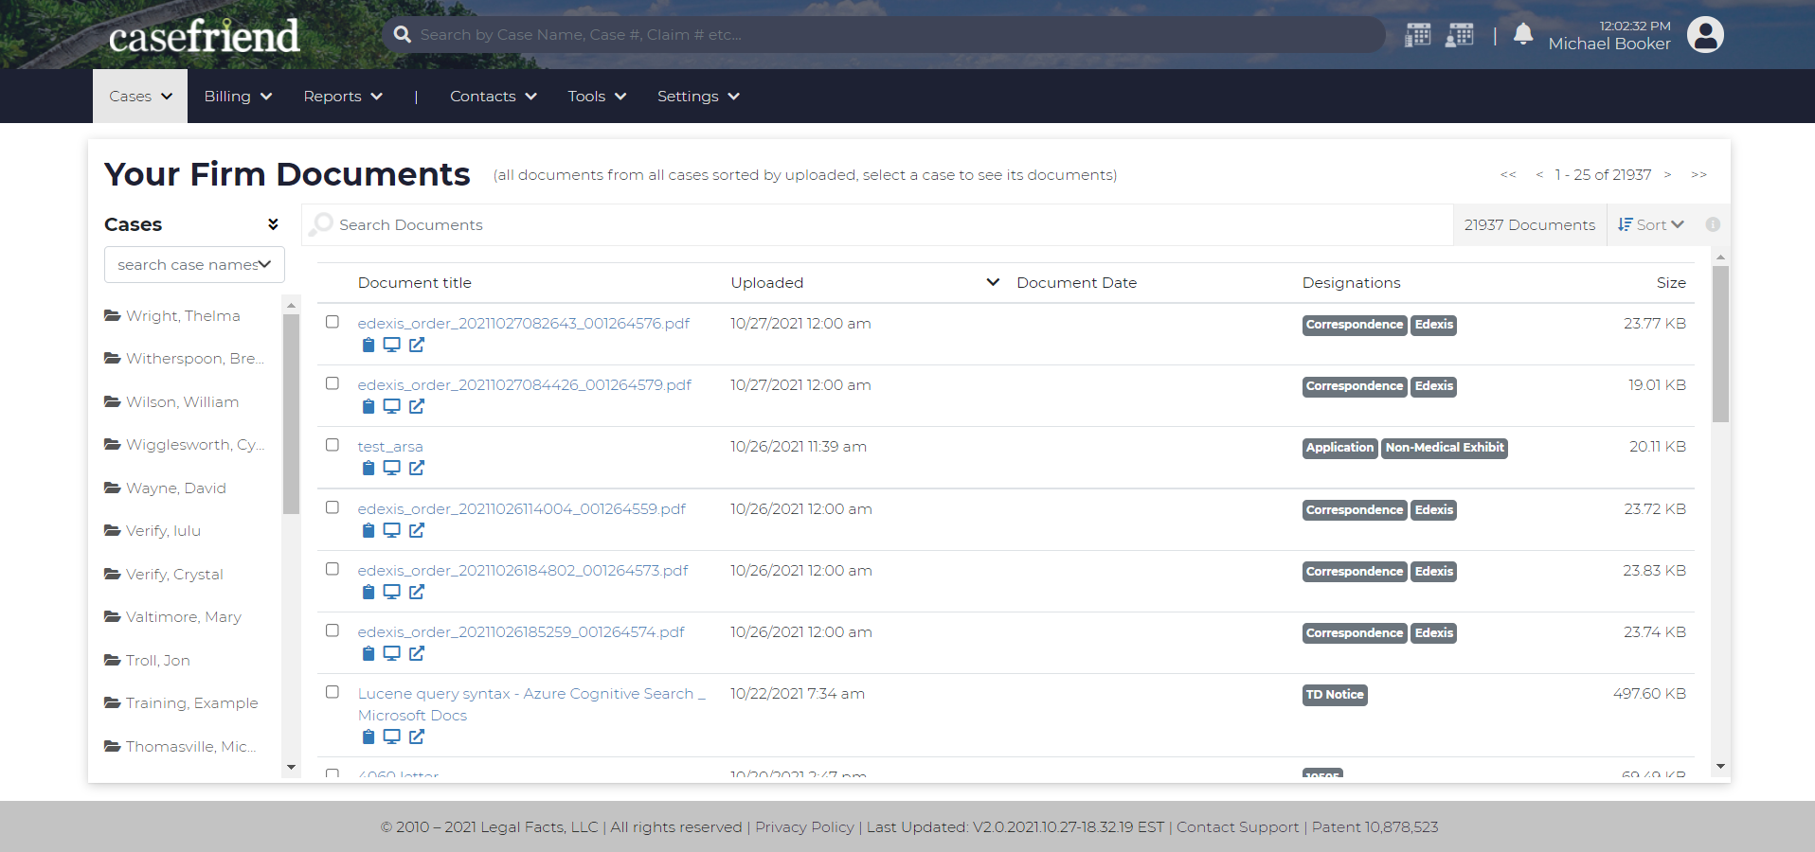Open external link icon under edexis_order_20211027084426 file

click(x=417, y=406)
